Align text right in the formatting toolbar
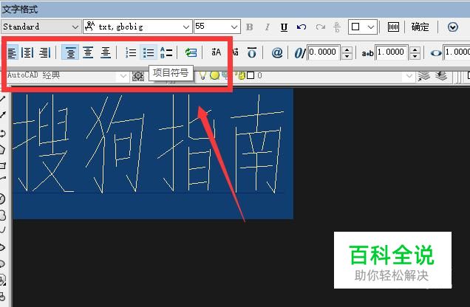This screenshot has width=470, height=307. pyautogui.click(x=44, y=52)
